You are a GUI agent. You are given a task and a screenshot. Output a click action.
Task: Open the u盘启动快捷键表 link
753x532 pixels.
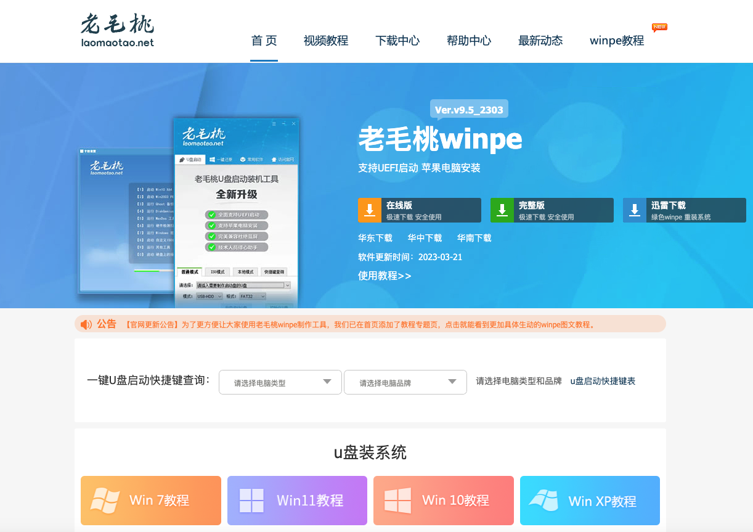coord(603,381)
